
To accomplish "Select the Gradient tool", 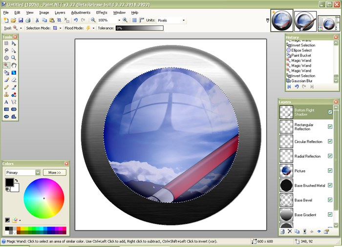I will (14, 73).
